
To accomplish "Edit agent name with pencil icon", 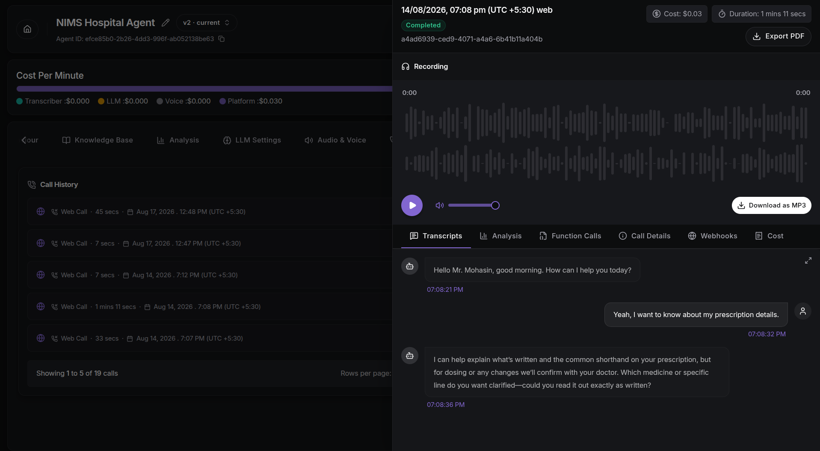I will [x=166, y=23].
